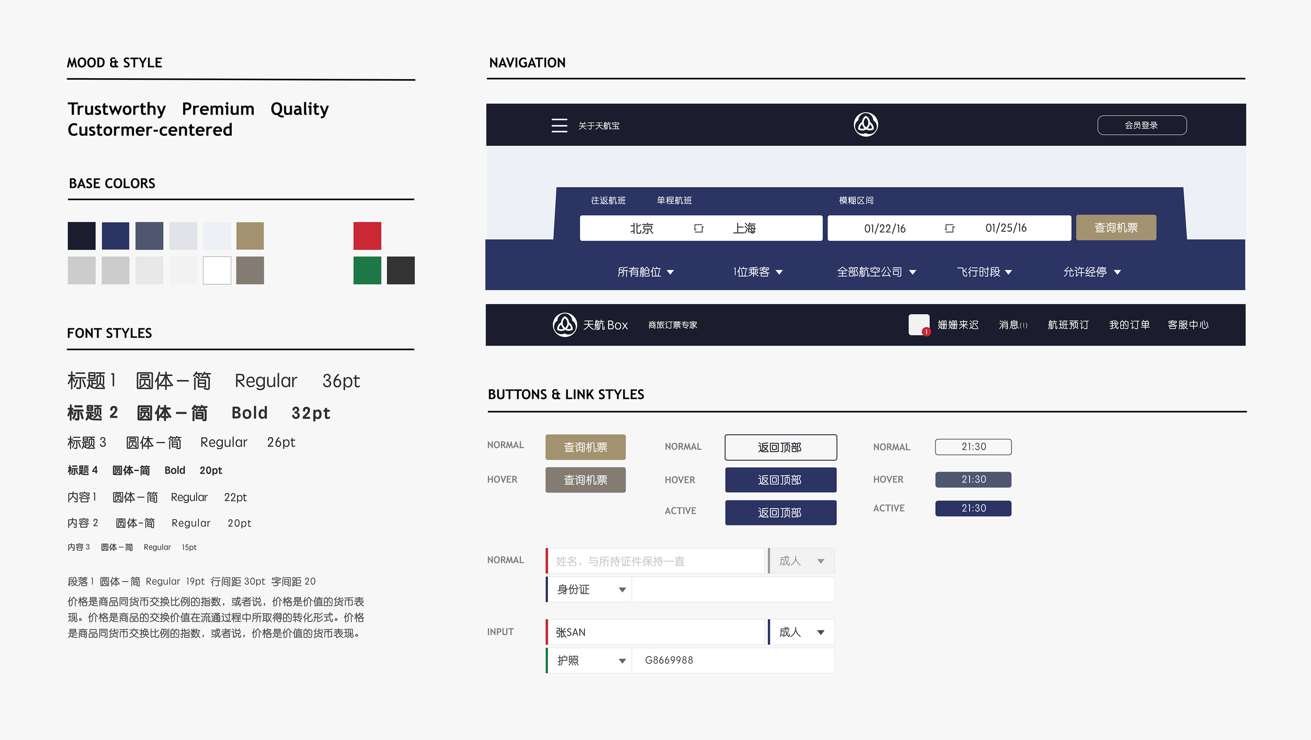Click the 会员登录 login button
Screen dimensions: 1311x740
1142,125
